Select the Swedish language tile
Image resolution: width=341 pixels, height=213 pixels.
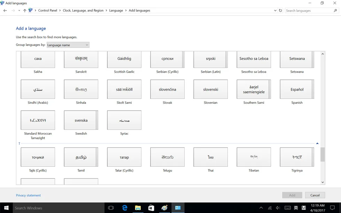(81, 120)
